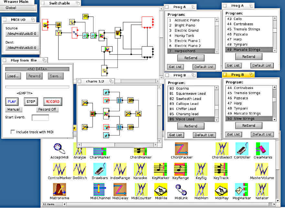Image resolution: width=285 pixels, height=208 pixels.
Task: Select Electric Grand in Prog A list
Action: (x=191, y=30)
